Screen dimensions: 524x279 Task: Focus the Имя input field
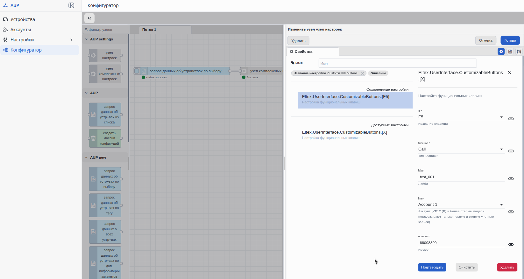click(x=398, y=63)
